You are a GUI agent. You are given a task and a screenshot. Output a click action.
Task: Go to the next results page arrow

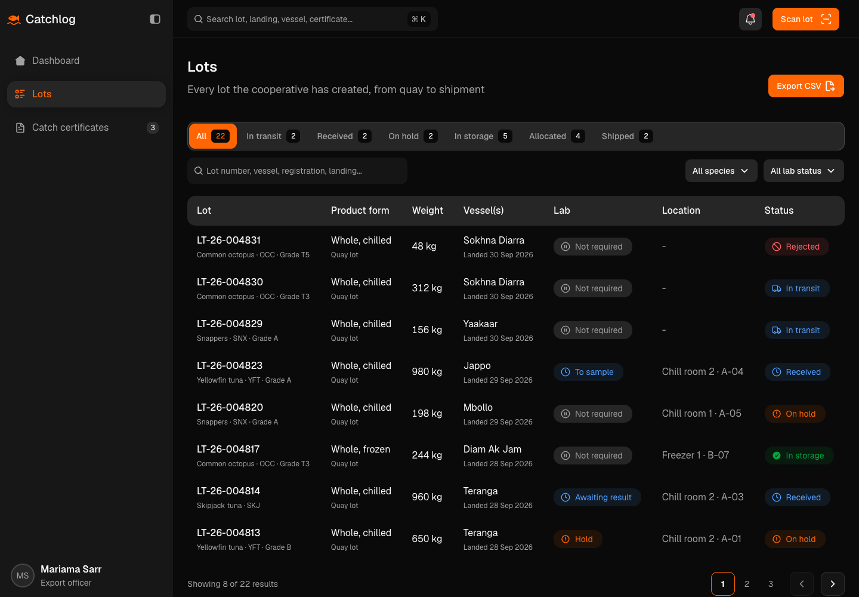[833, 584]
